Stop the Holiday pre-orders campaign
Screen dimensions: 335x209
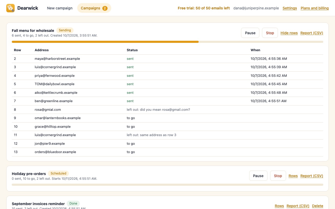click(278, 176)
